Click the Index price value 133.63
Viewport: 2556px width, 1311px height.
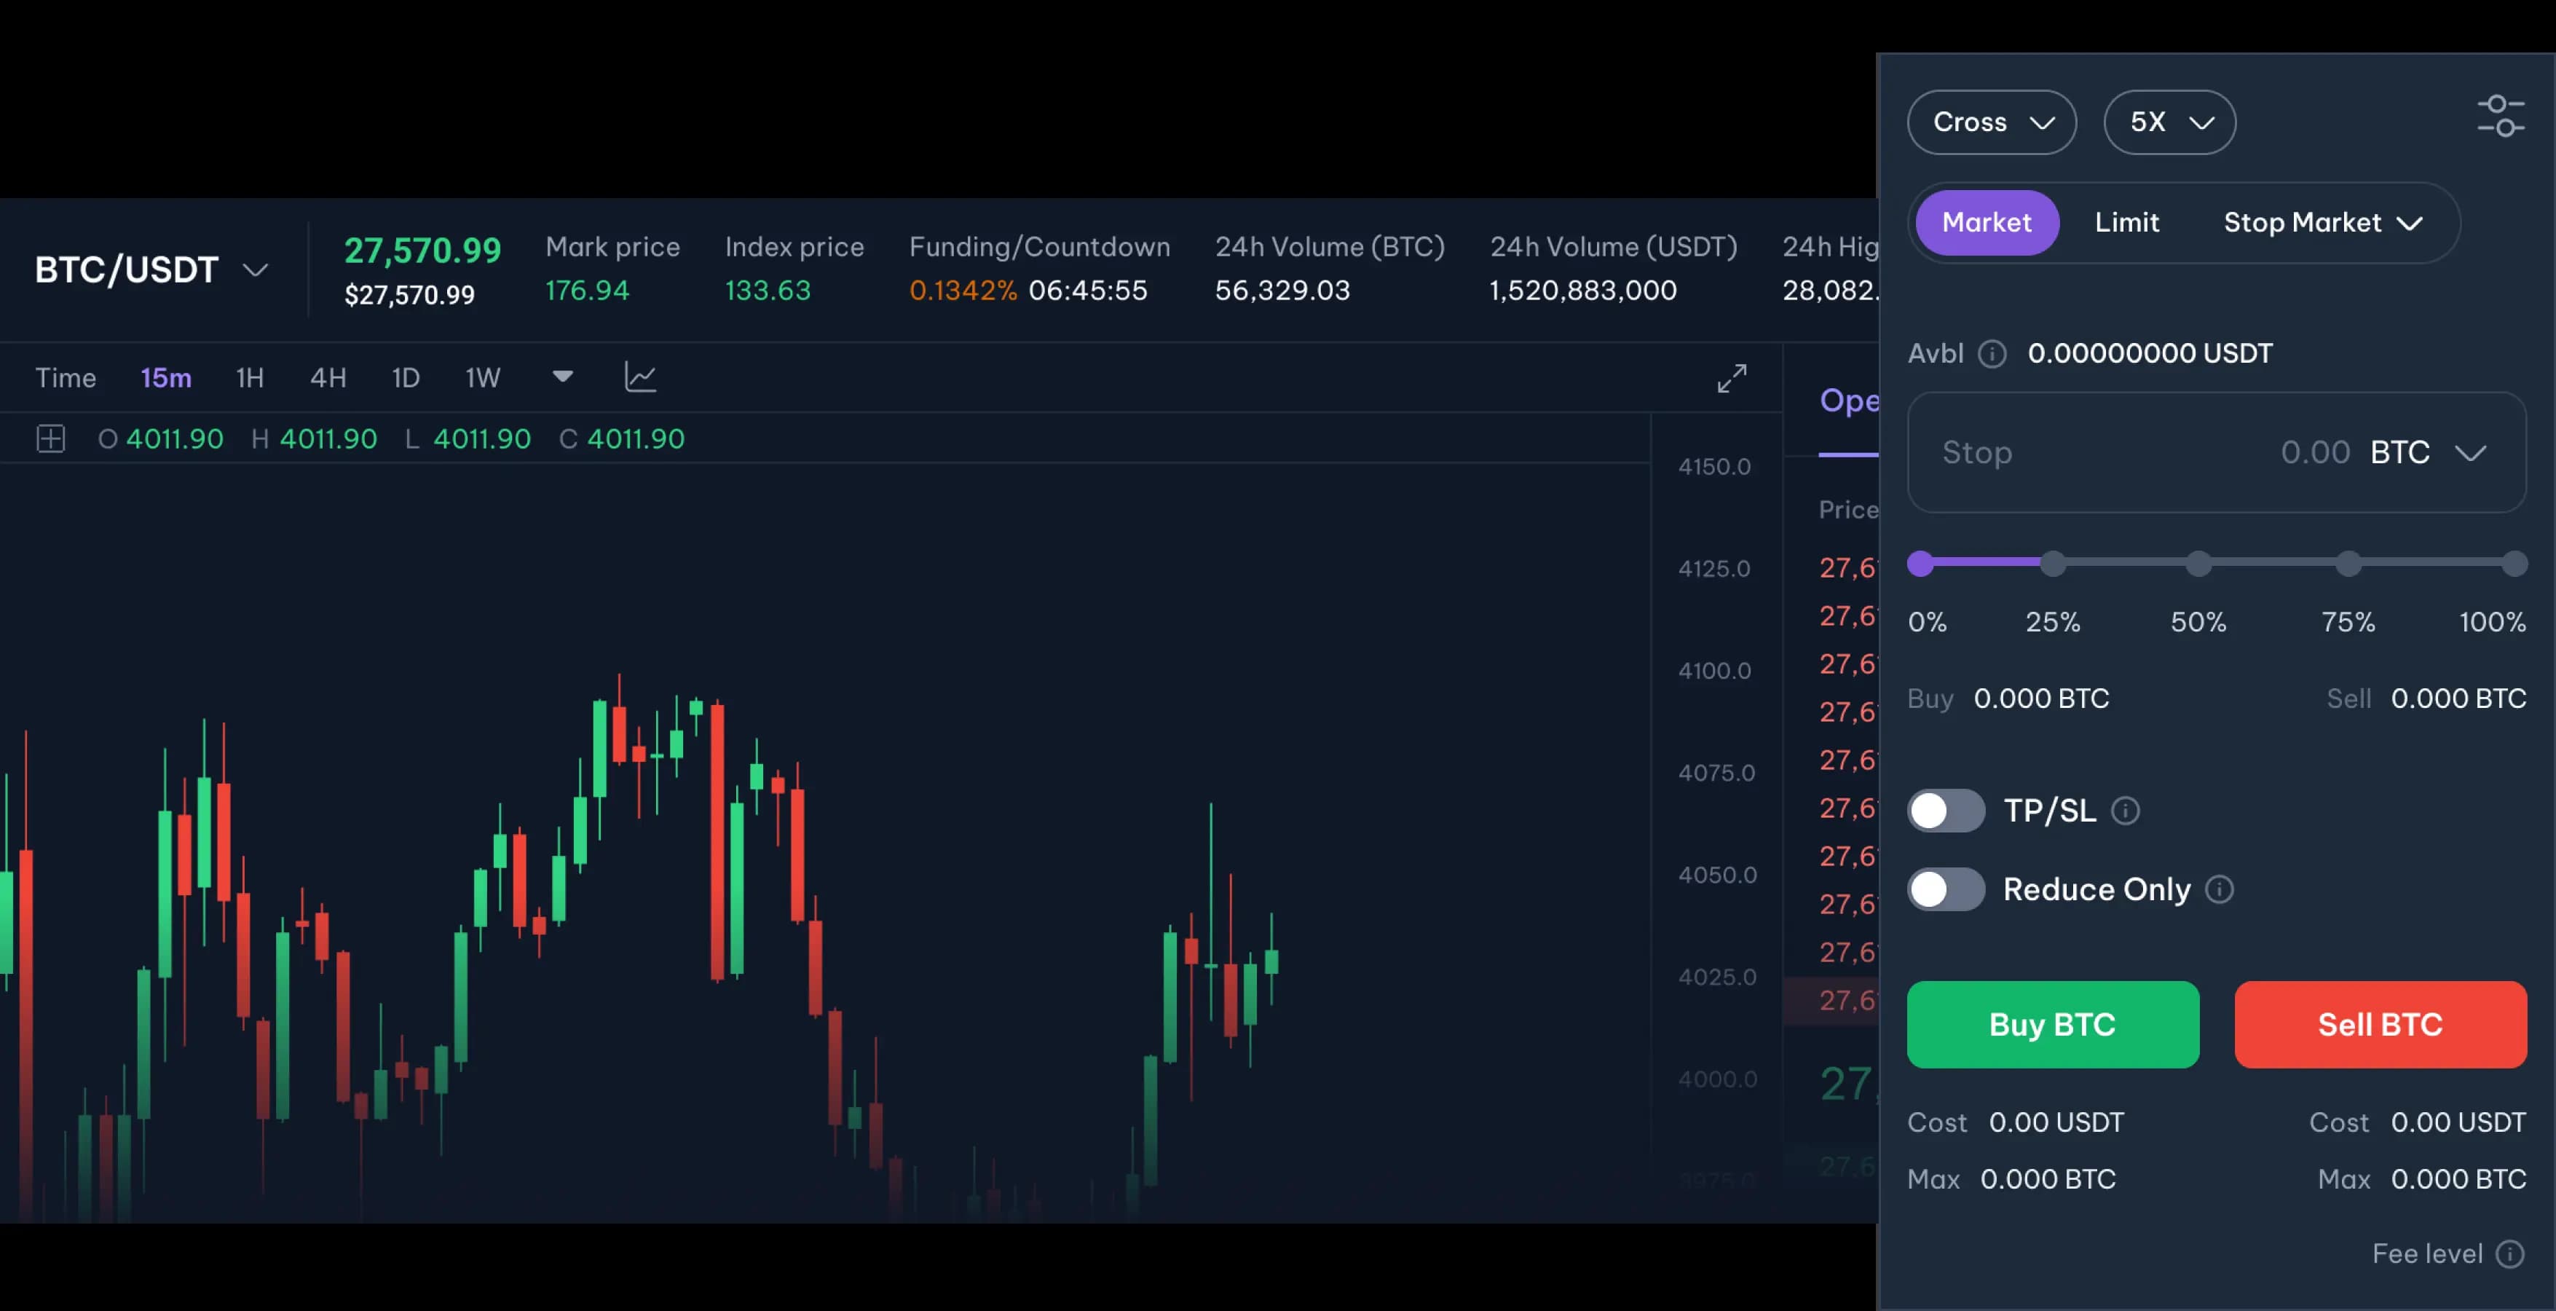coord(767,291)
